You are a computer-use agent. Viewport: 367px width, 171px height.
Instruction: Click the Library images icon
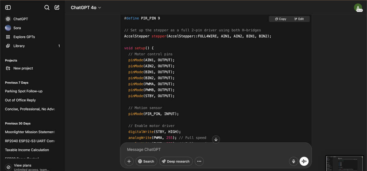pos(8,46)
